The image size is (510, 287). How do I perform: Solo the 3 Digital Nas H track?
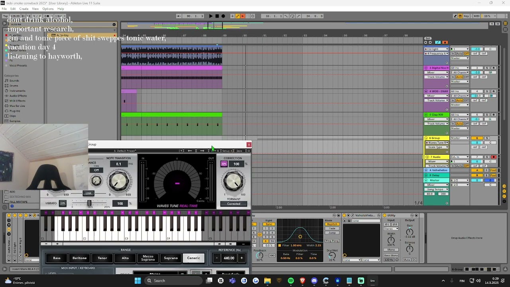pos(486,68)
